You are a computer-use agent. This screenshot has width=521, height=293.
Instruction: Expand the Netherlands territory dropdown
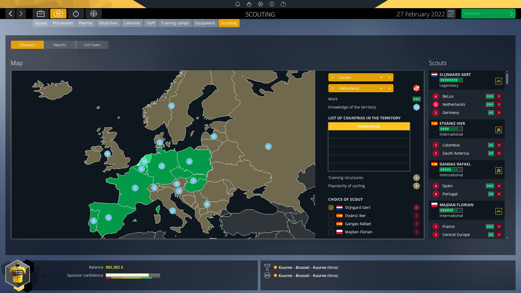coord(381,88)
